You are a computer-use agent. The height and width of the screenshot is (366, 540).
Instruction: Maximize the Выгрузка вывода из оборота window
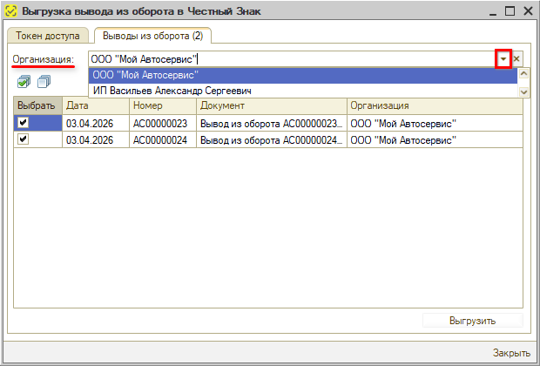pyautogui.click(x=509, y=11)
